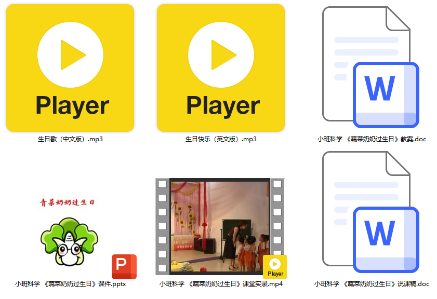Click the small Player badge on the mp4 video
Screen dimensions: 437x299
coord(275,267)
